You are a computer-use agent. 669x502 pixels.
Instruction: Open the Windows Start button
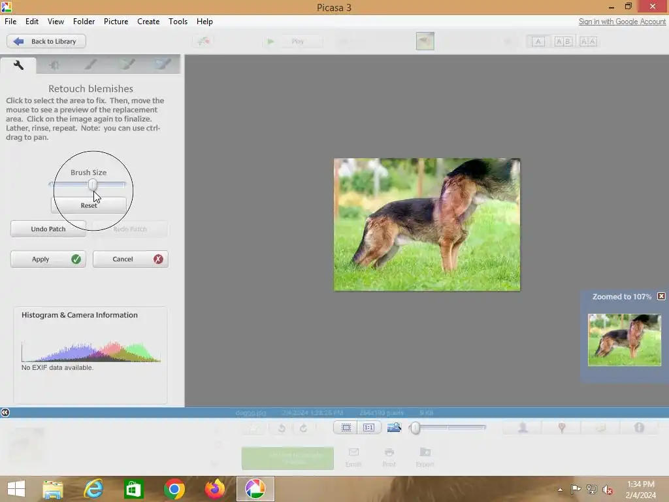click(16, 489)
